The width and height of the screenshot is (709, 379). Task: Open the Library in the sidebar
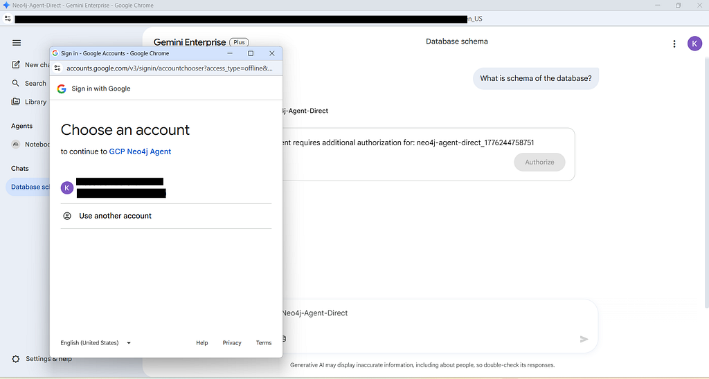tap(16, 102)
